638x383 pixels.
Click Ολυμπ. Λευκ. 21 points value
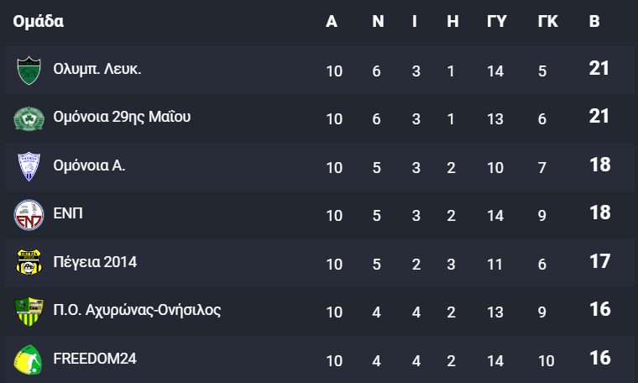(599, 68)
